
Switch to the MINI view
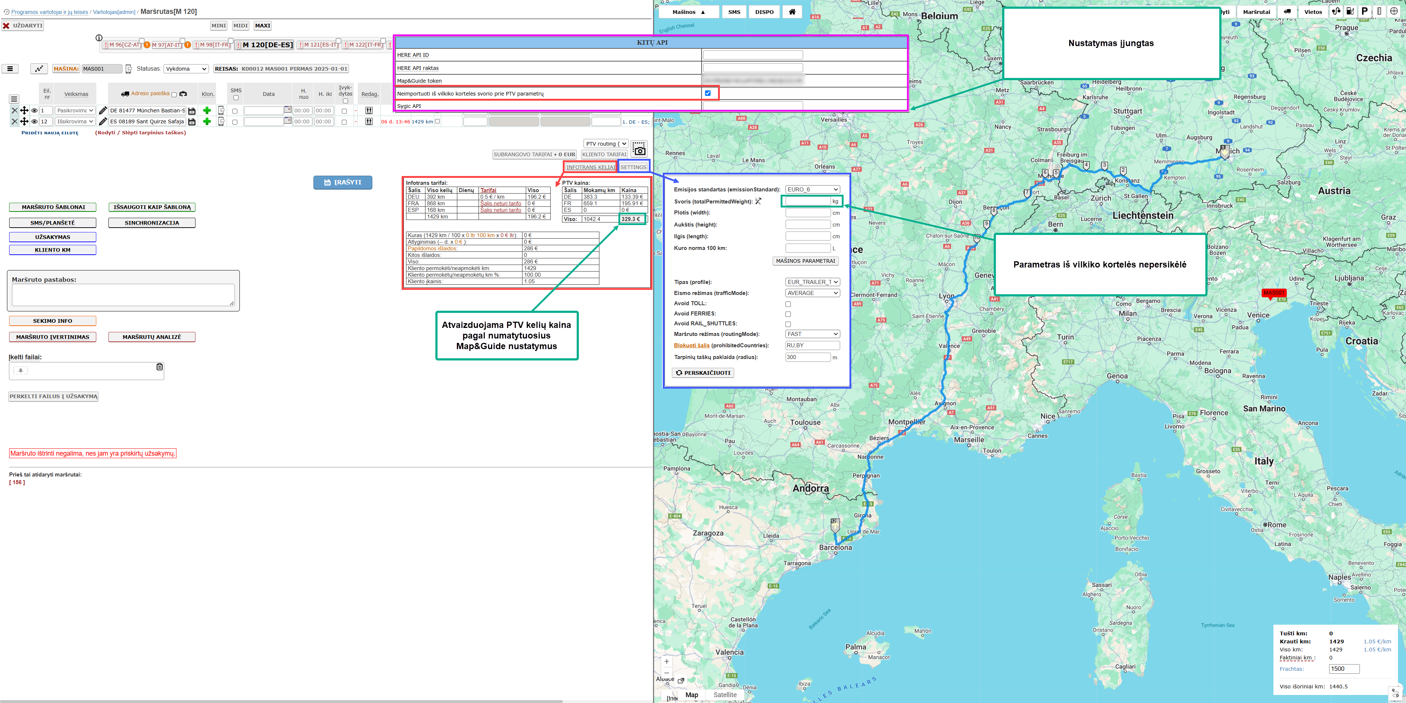click(219, 26)
